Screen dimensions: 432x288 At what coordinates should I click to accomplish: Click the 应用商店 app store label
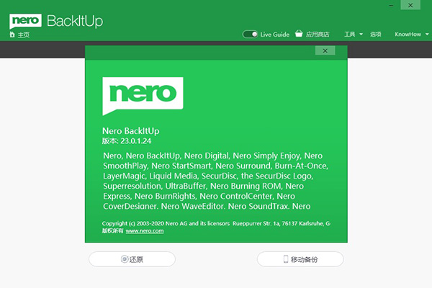(x=318, y=34)
